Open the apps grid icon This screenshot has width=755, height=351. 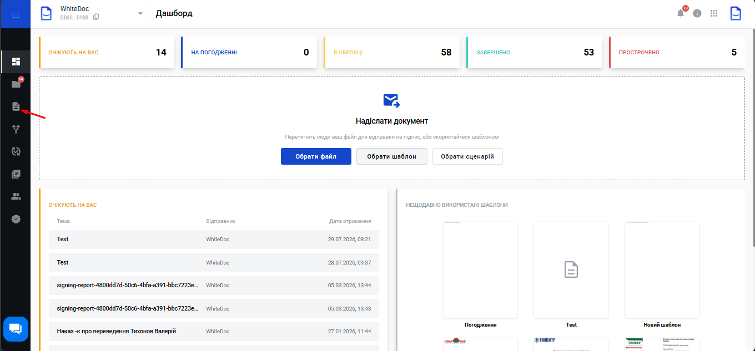[714, 13]
